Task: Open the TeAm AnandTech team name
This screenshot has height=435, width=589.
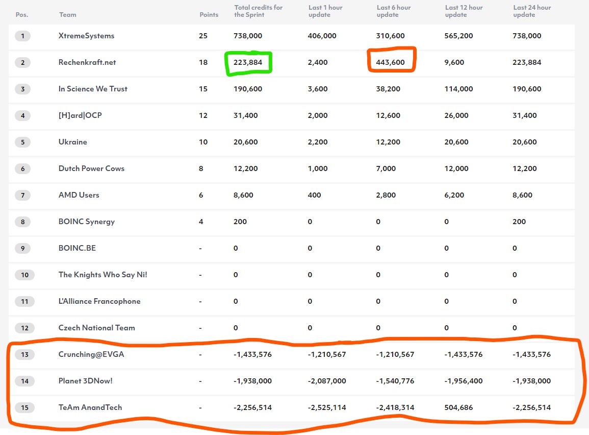Action: pos(90,407)
